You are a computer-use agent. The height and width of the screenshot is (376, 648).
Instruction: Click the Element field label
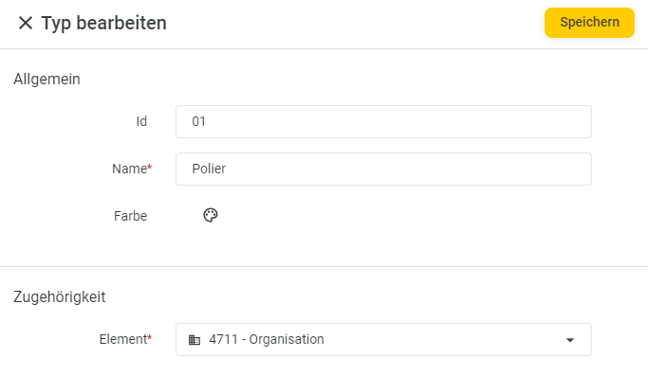coord(123,339)
